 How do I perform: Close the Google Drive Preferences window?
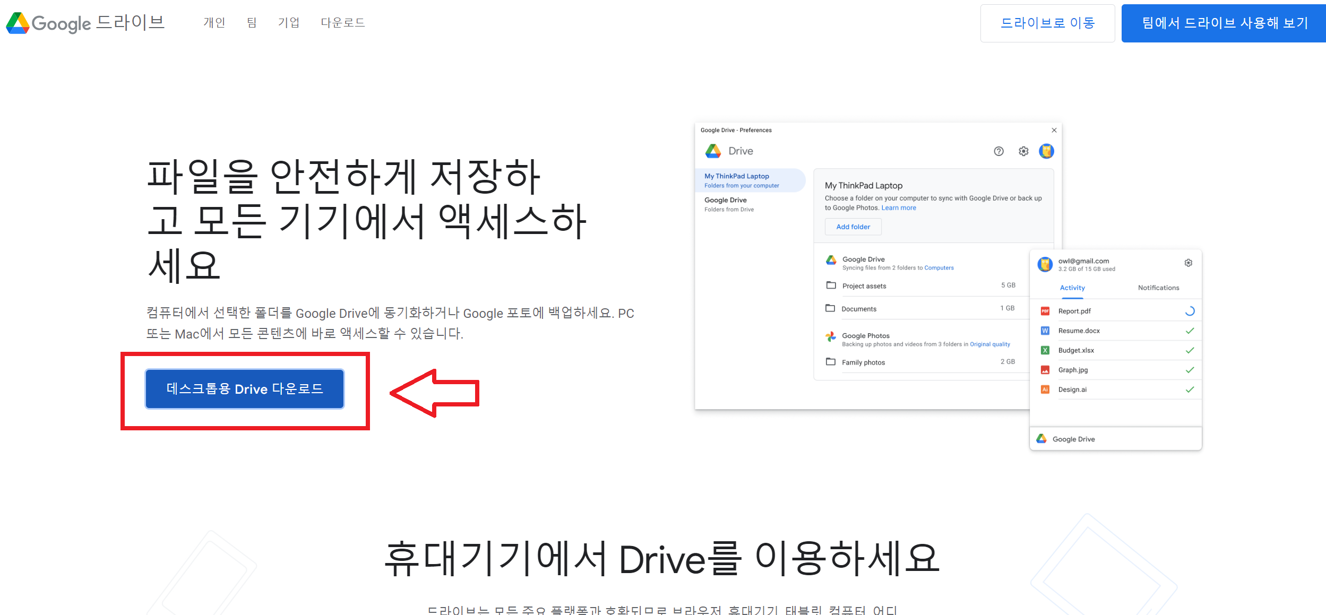[x=1054, y=130]
